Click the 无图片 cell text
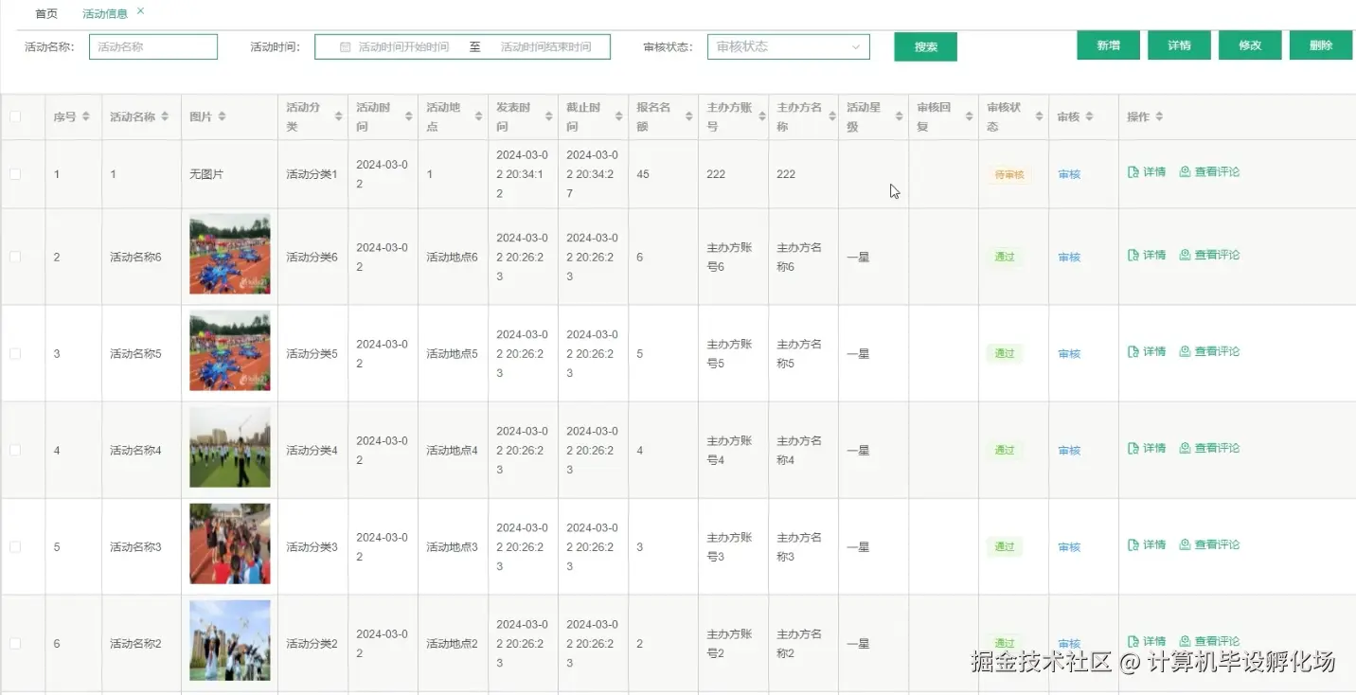 [x=206, y=174]
